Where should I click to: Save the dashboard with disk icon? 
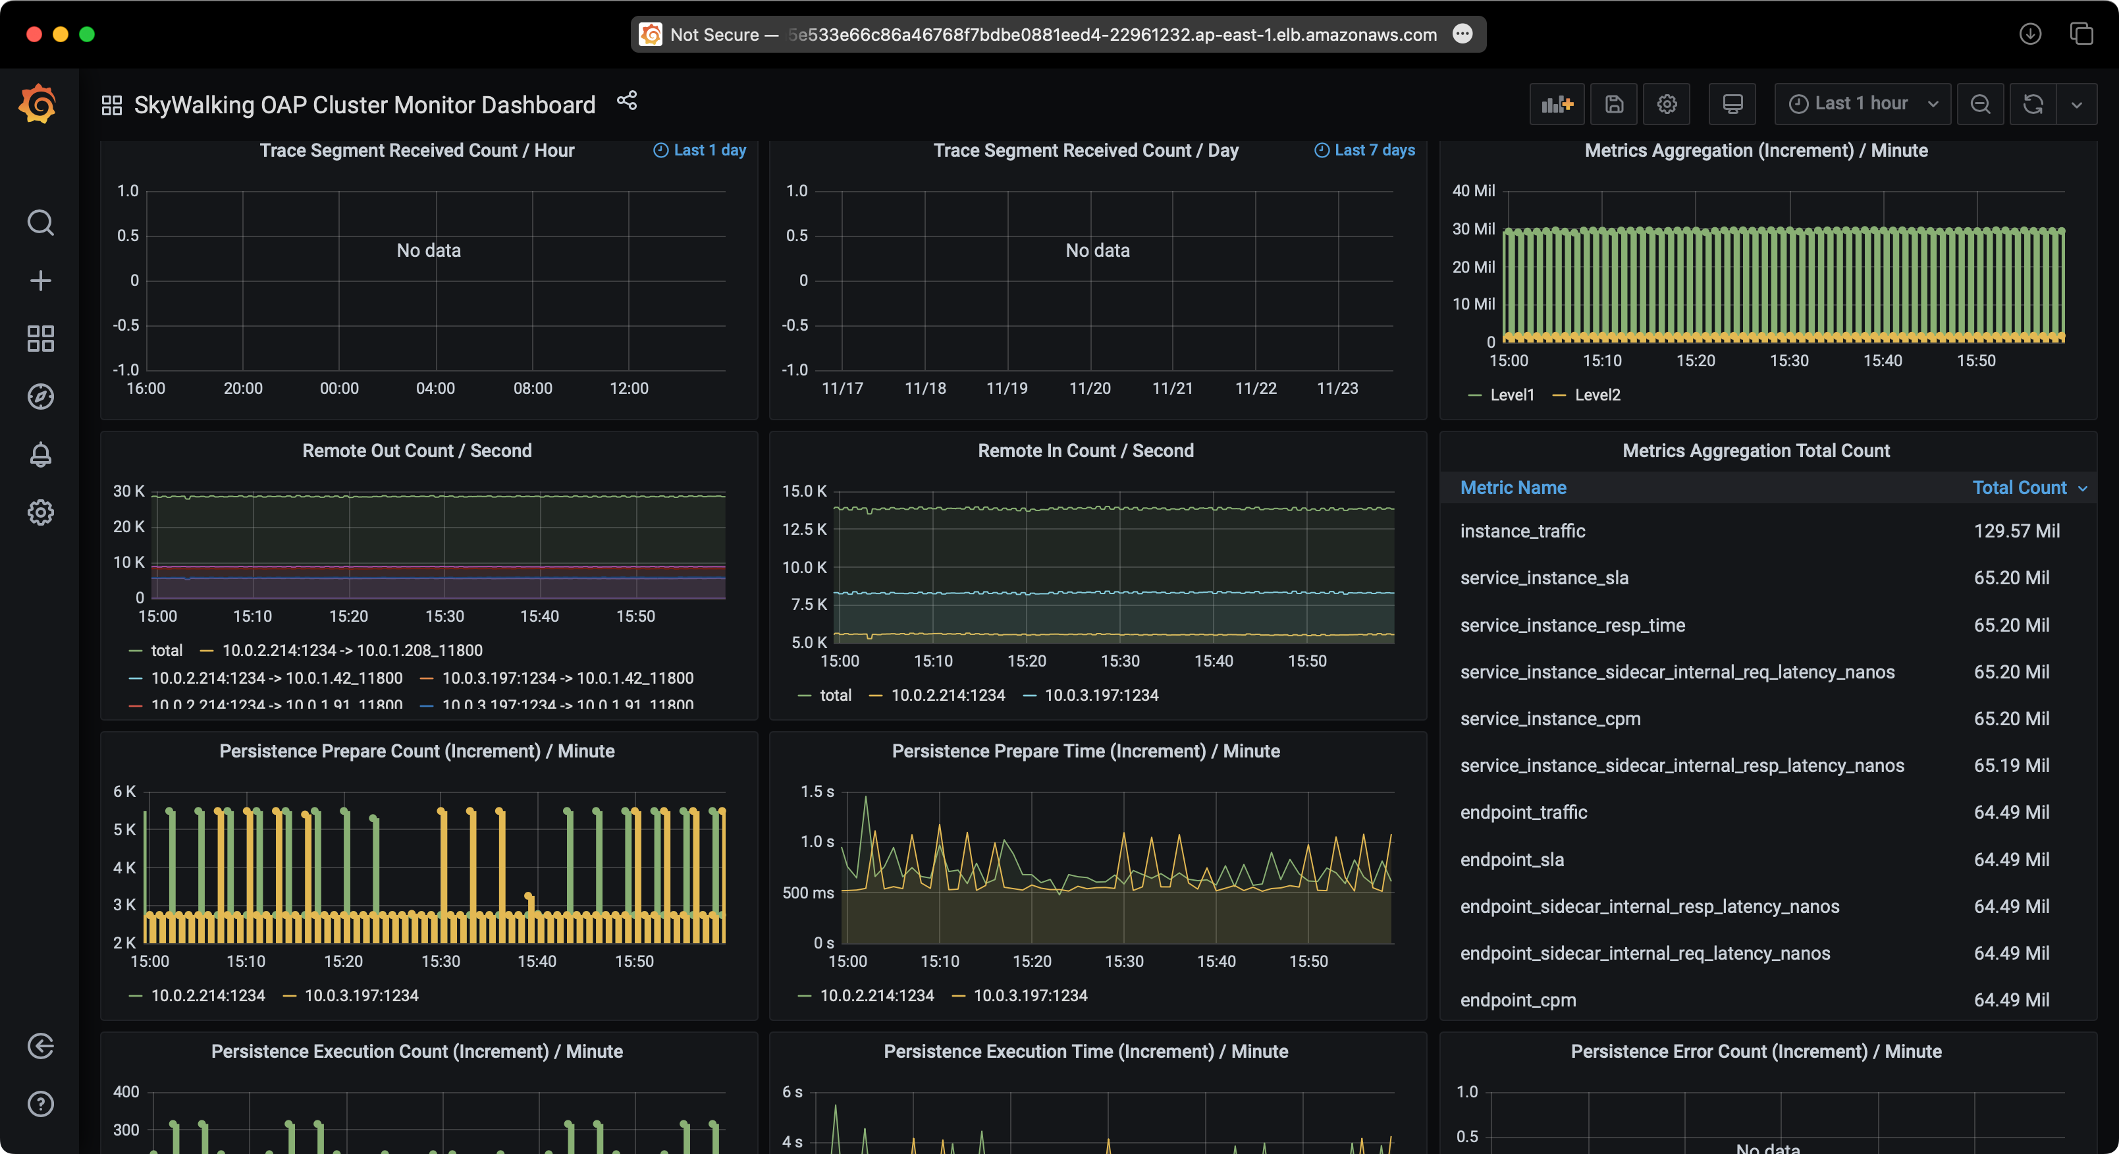click(x=1614, y=103)
